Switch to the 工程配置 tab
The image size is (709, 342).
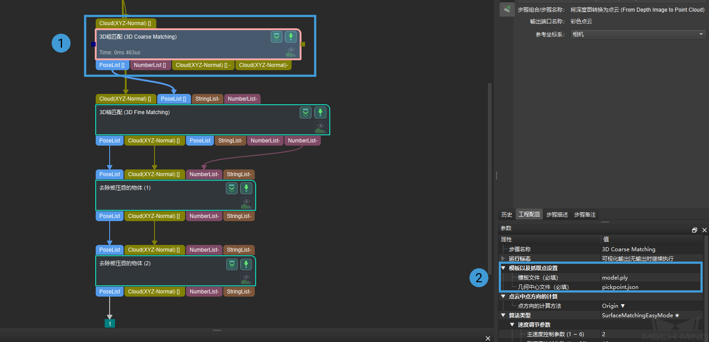(x=529, y=214)
